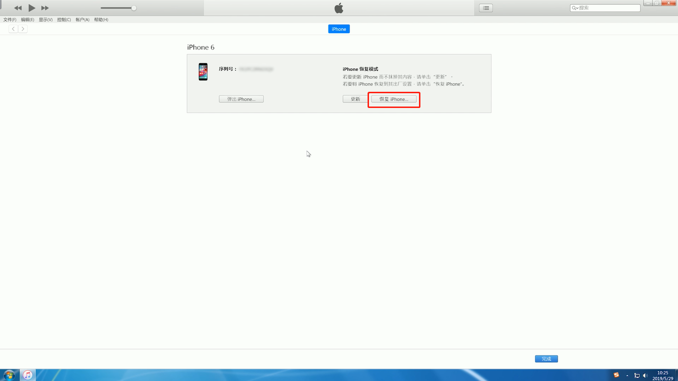Click the fast-forward next track button
678x381 pixels.
(x=45, y=8)
